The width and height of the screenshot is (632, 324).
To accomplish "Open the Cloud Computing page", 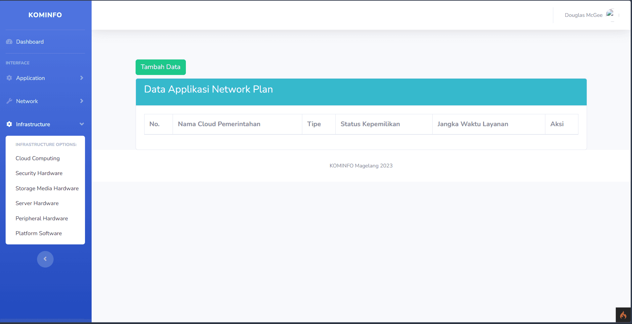I will pyautogui.click(x=38, y=158).
